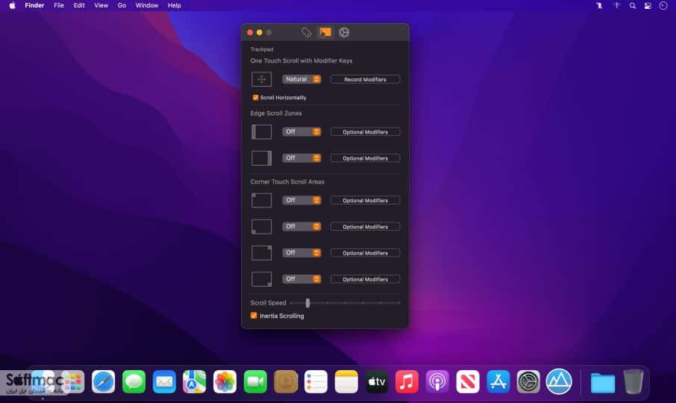The image size is (676, 403).
Task: Open the Go menu in menu bar
Action: [122, 6]
